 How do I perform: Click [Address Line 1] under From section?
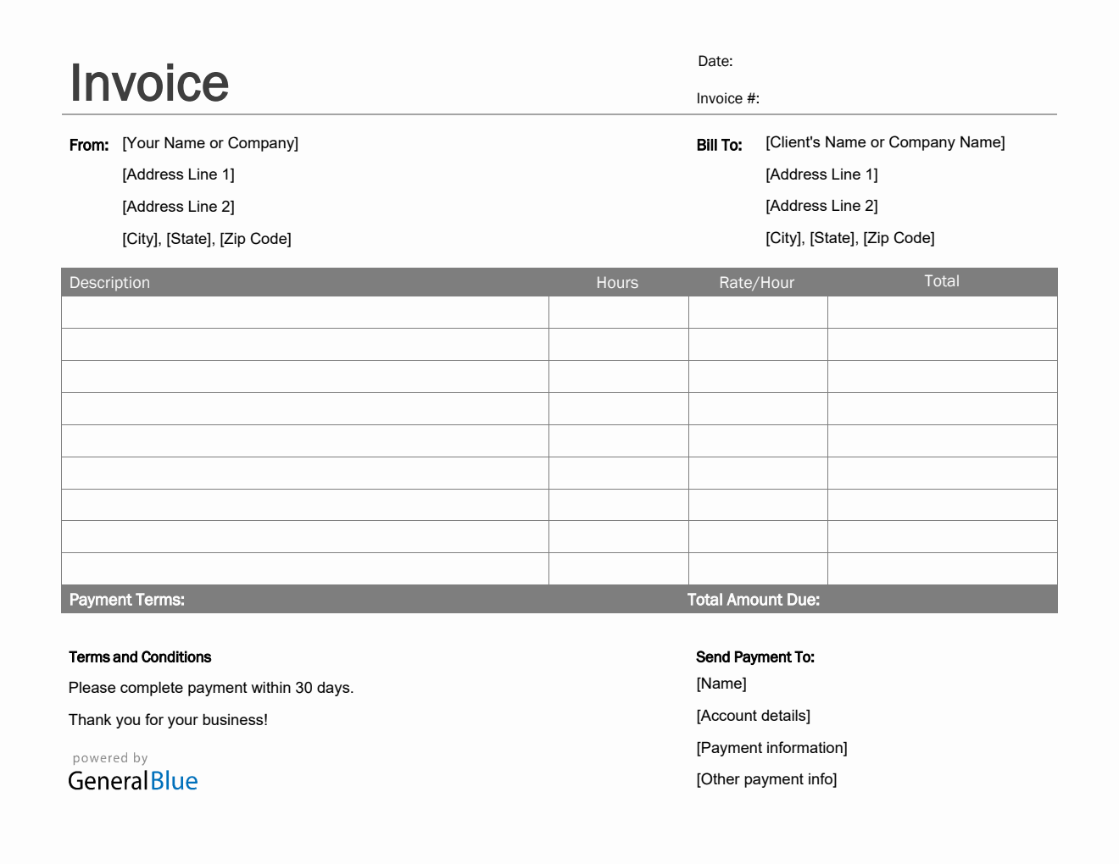point(178,174)
